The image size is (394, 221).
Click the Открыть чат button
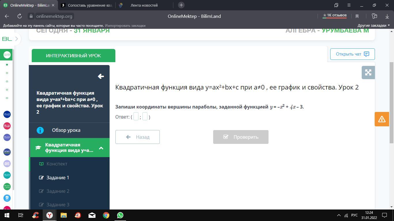[x=352, y=54]
